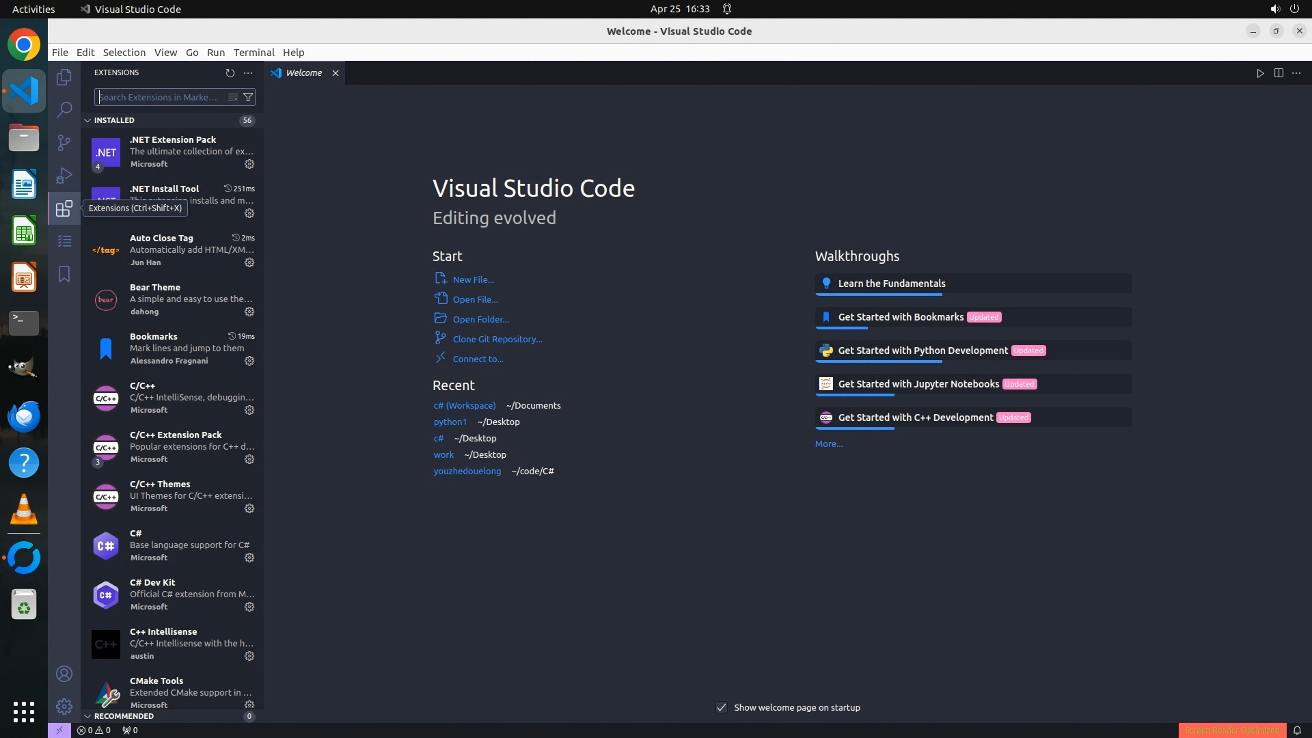Open the Explorer view in activity bar

coord(64,77)
